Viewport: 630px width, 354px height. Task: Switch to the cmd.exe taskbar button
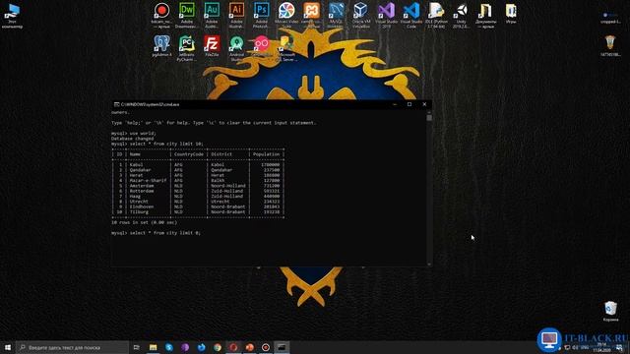click(x=282, y=347)
